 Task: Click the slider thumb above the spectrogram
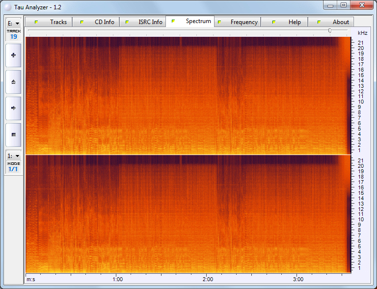(330, 30)
